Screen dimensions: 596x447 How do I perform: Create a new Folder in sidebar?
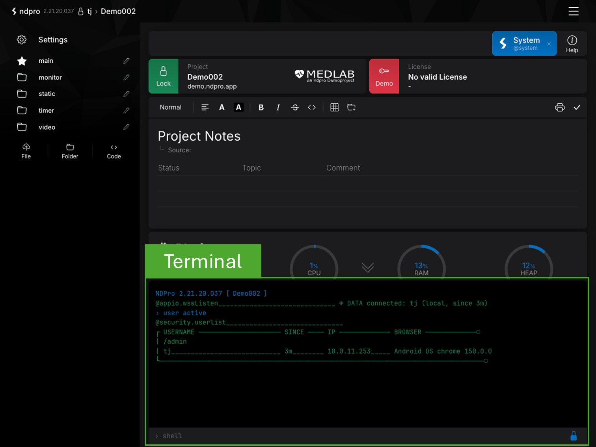point(70,151)
